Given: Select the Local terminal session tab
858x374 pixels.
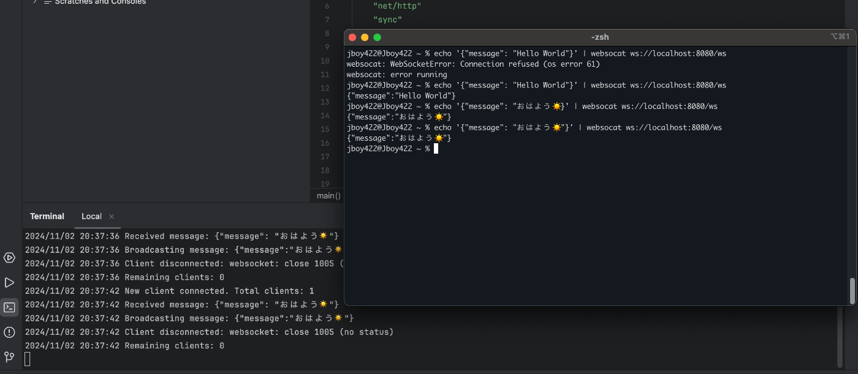Looking at the screenshot, I should point(91,217).
